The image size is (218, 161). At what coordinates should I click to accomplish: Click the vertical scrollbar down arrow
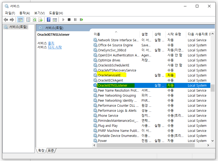tap(212, 141)
